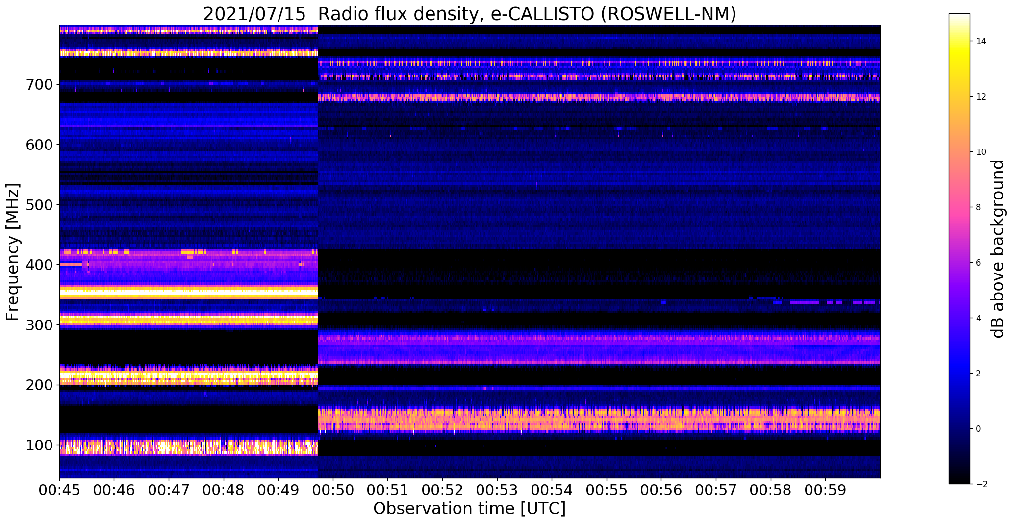
Task: Click the 400 MHz frequency tick label
Action: (x=39, y=265)
